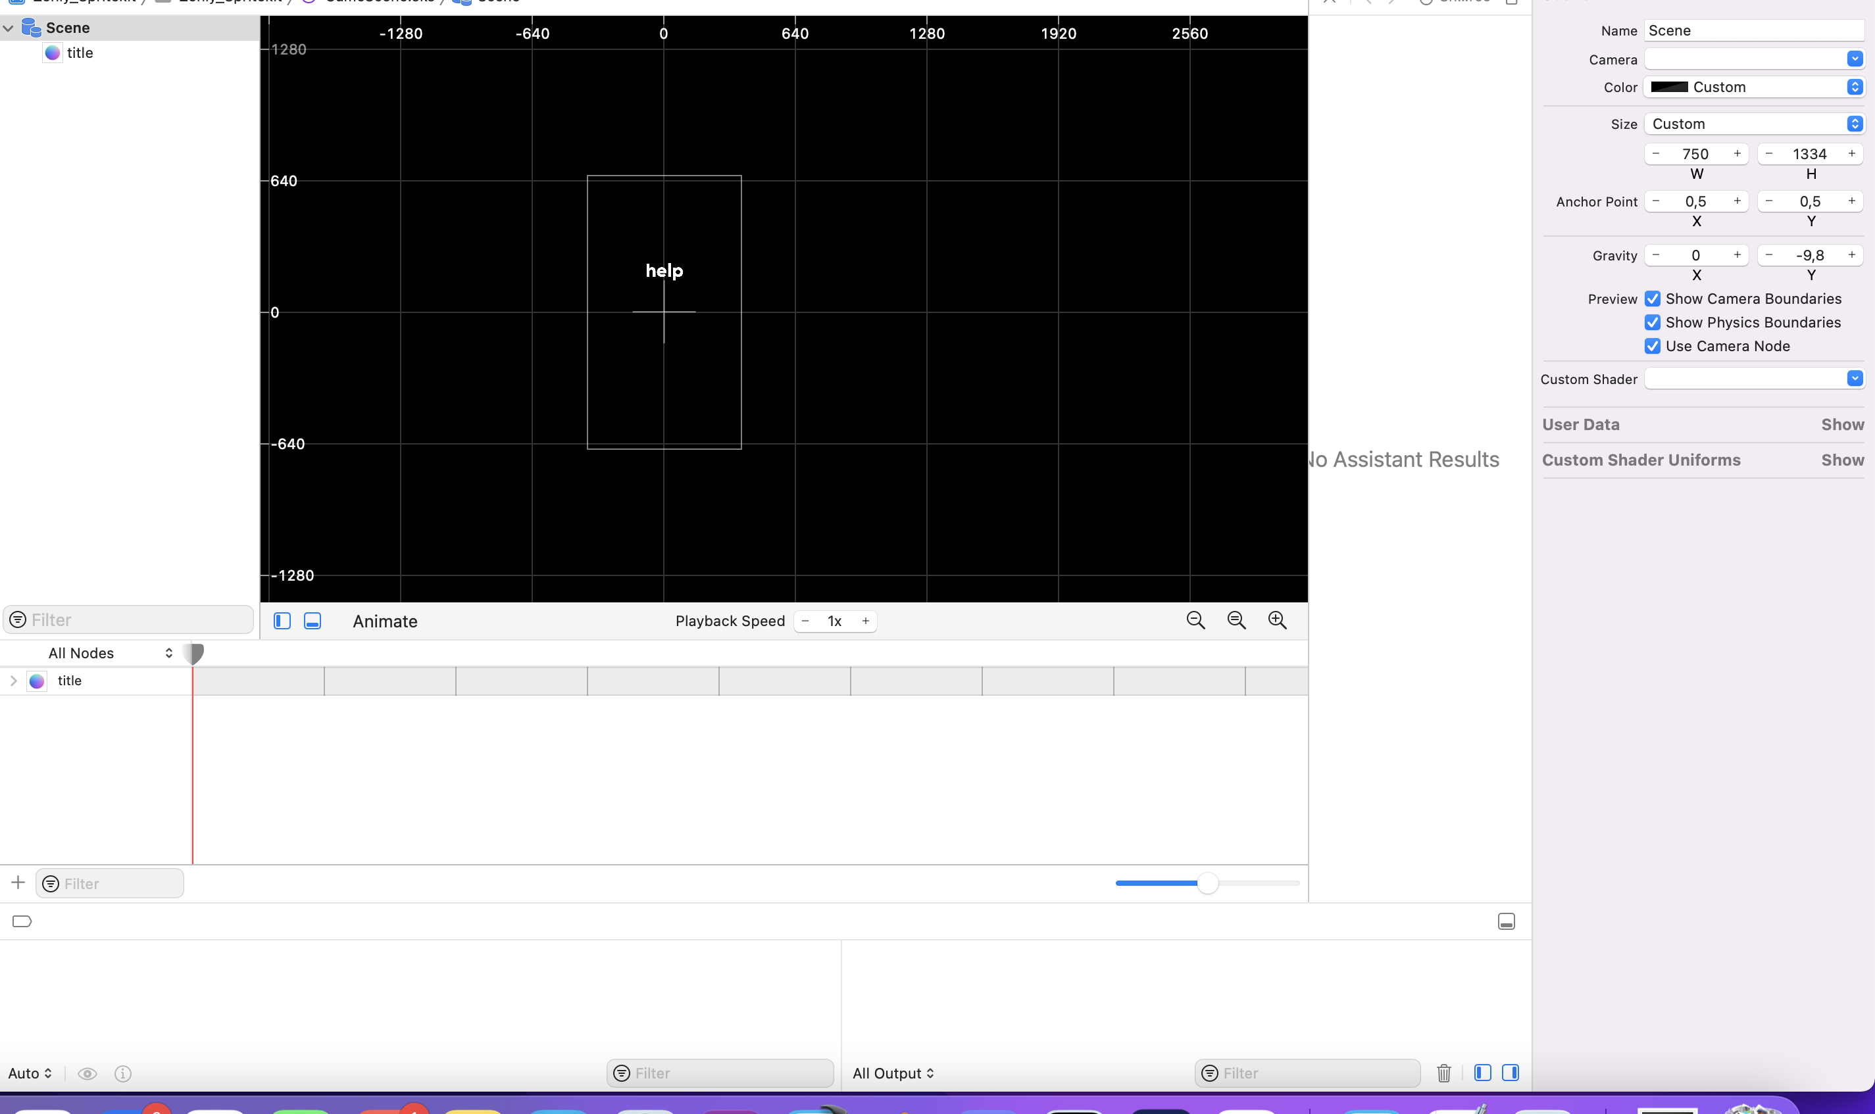Open the All Output menu
This screenshot has width=1875, height=1114.
pyautogui.click(x=893, y=1073)
